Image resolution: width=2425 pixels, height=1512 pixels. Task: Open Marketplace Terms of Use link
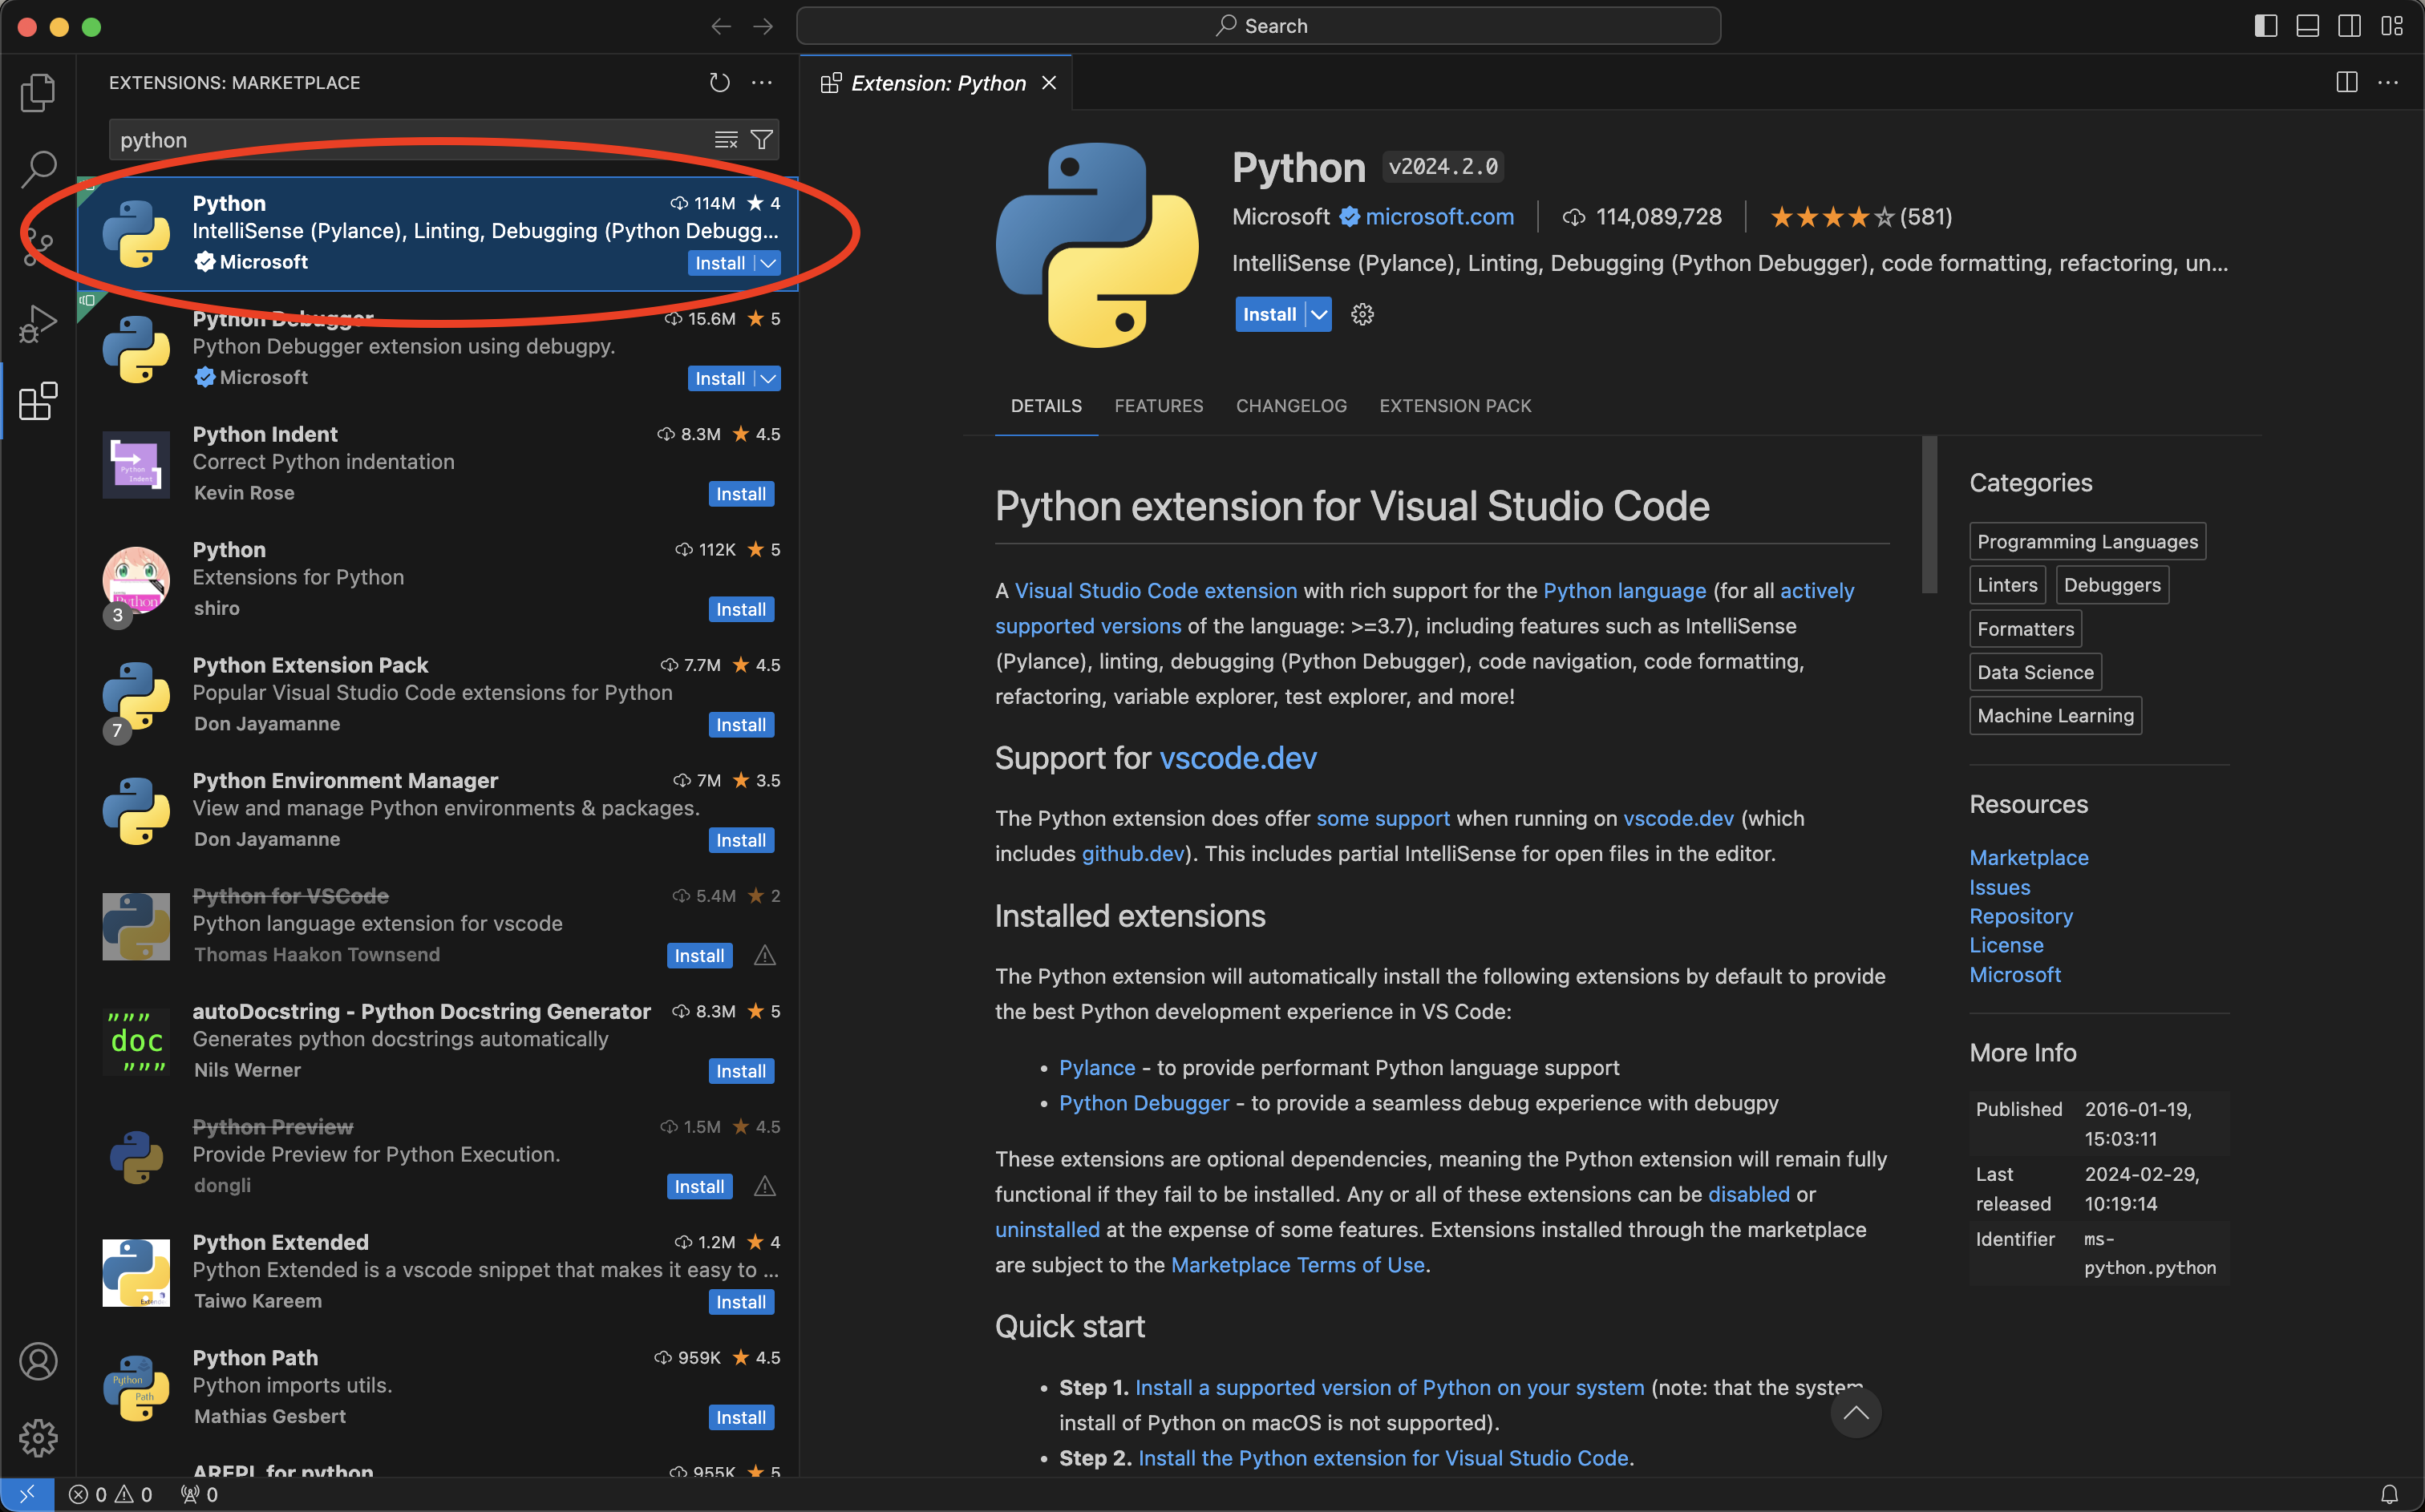[x=1297, y=1265]
